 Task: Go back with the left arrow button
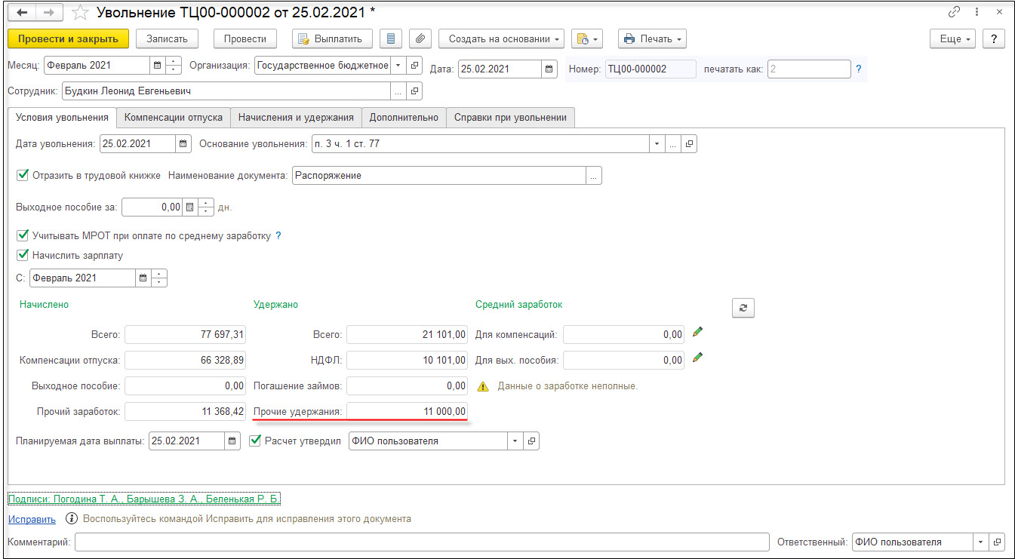click(x=22, y=13)
